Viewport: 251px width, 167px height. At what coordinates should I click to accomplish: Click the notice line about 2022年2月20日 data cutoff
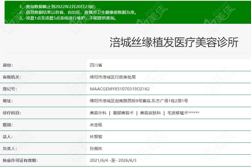pos(57,6)
